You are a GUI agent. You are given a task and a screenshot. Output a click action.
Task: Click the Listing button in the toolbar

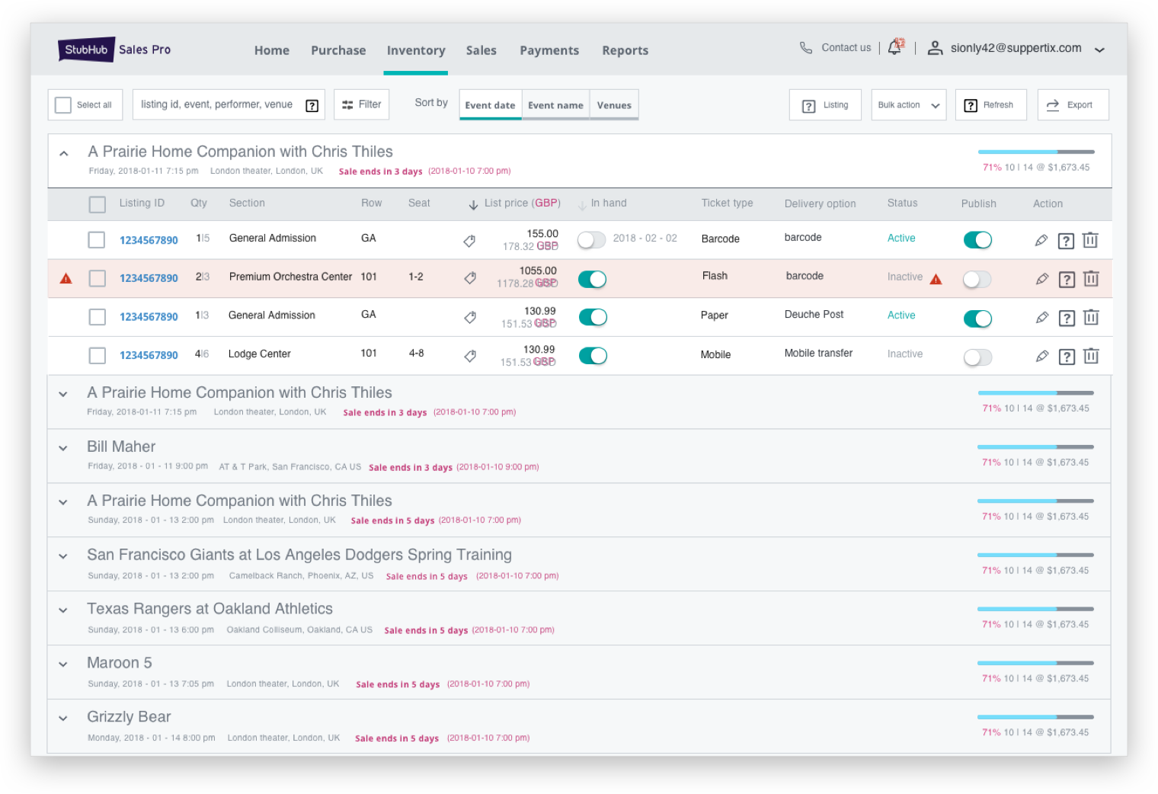825,105
